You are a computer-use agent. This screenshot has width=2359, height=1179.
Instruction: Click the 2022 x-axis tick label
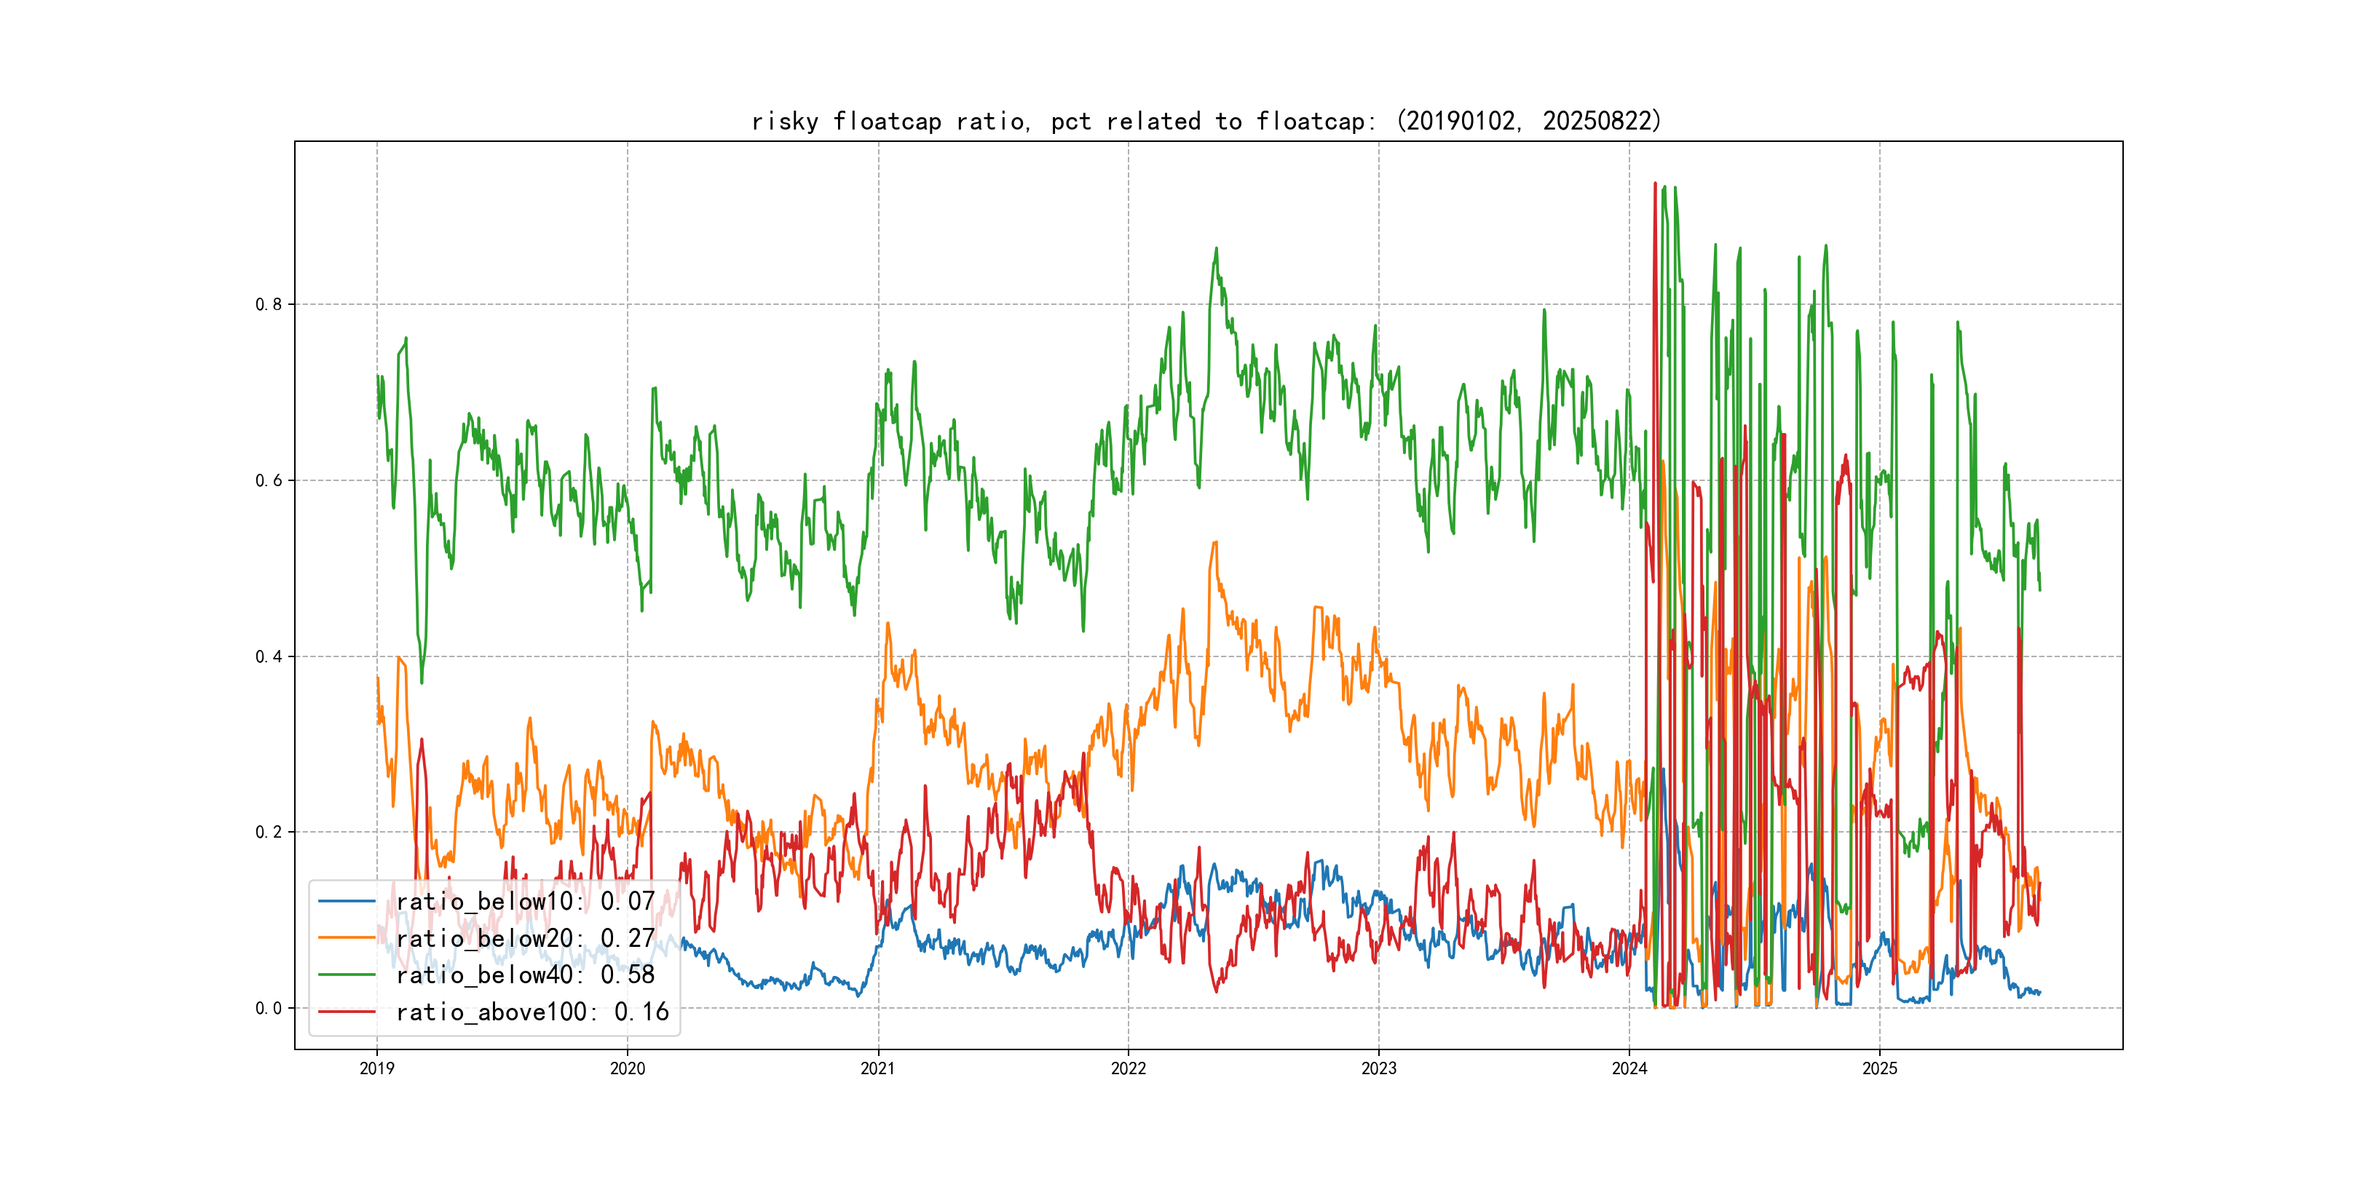click(x=1129, y=1068)
